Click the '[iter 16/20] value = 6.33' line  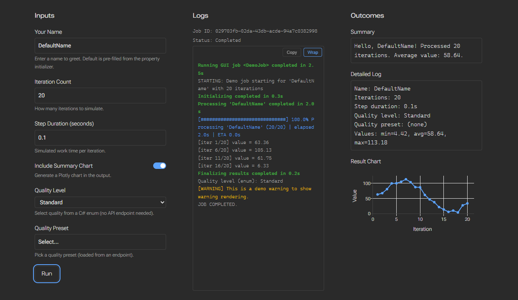click(x=233, y=166)
